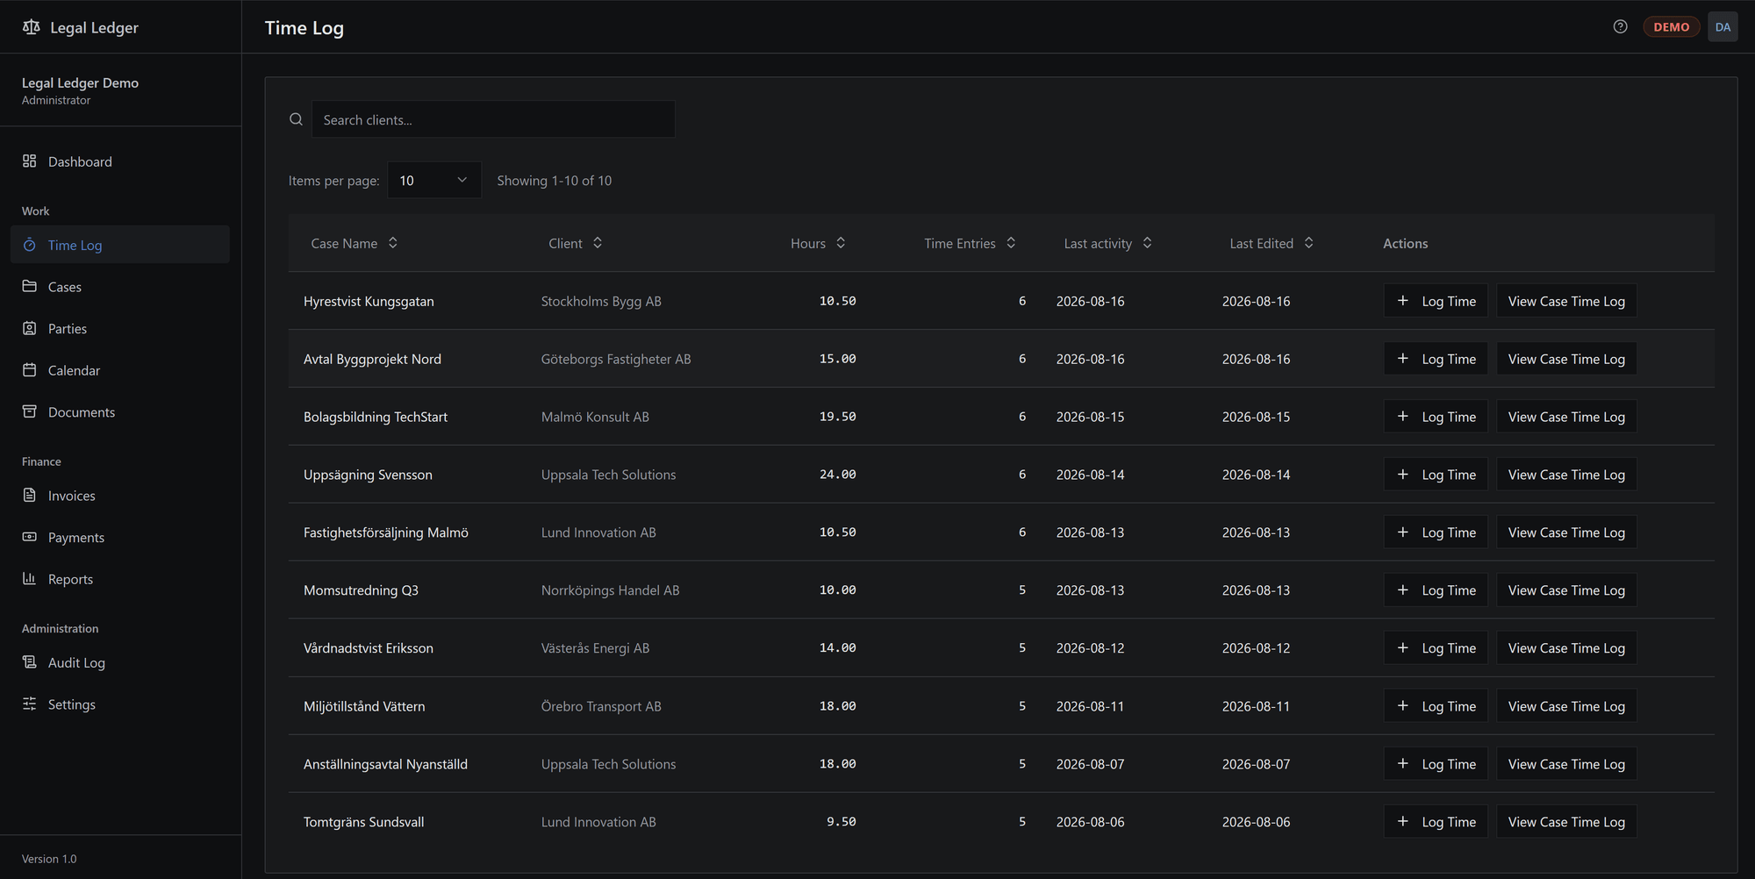Screen dimensions: 1755x879
Task: Click the Reports chart icon
Action: tap(30, 579)
